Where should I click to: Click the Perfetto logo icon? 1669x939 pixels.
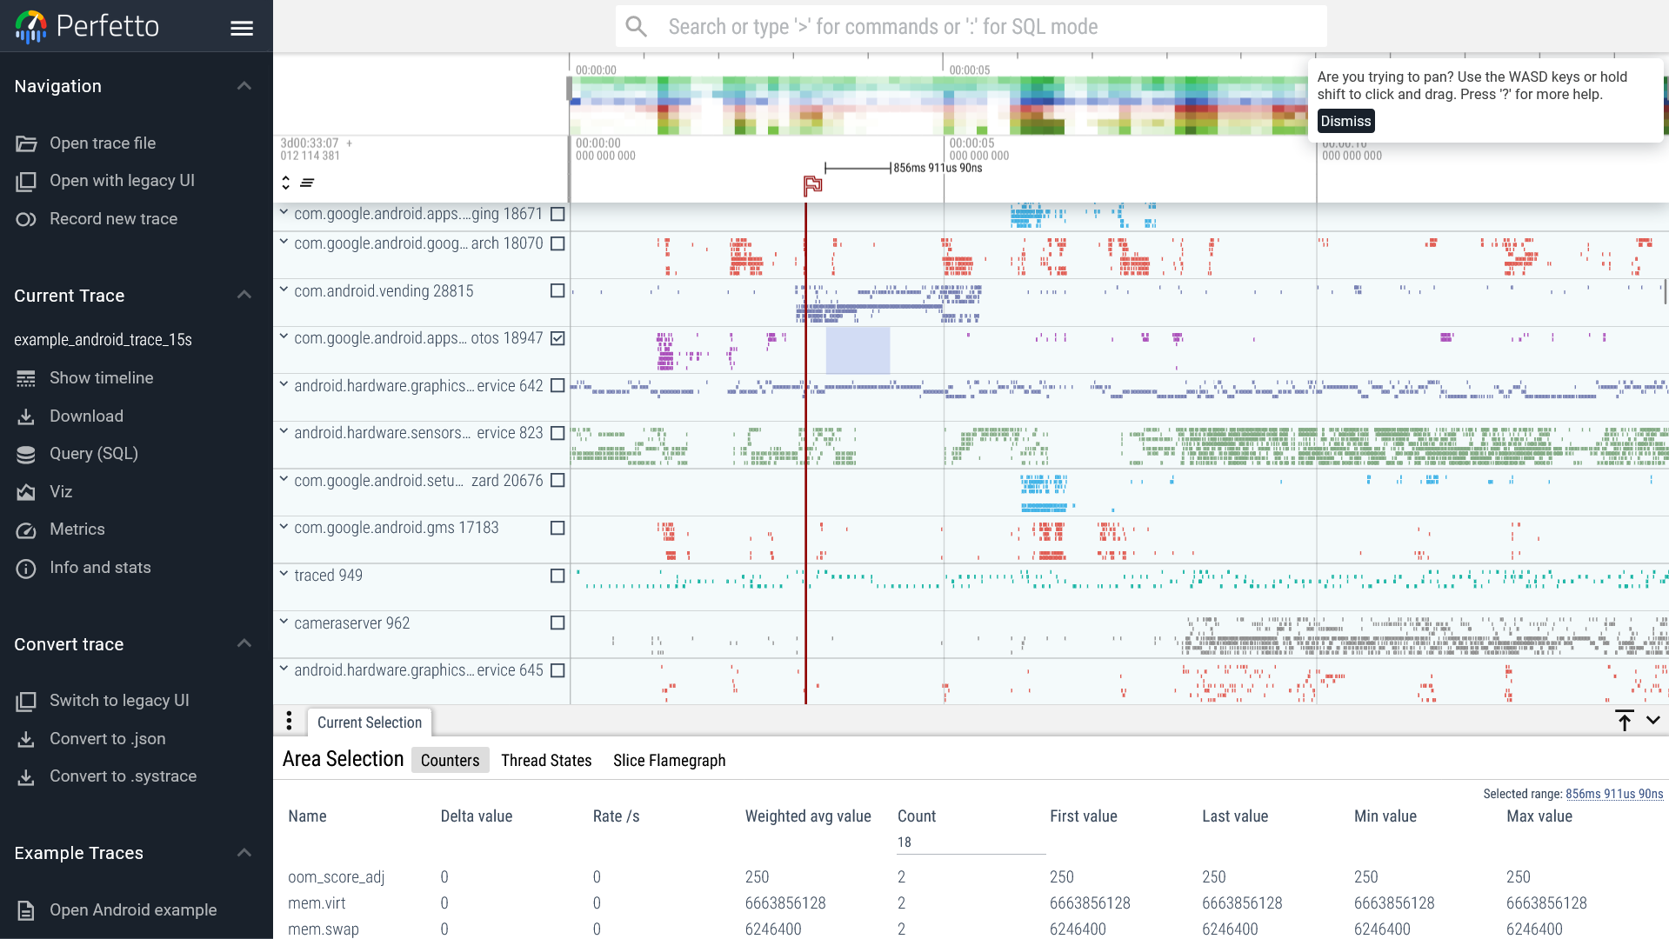(x=31, y=27)
